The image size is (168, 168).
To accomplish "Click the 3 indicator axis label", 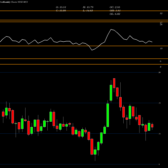I will (161, 67).
